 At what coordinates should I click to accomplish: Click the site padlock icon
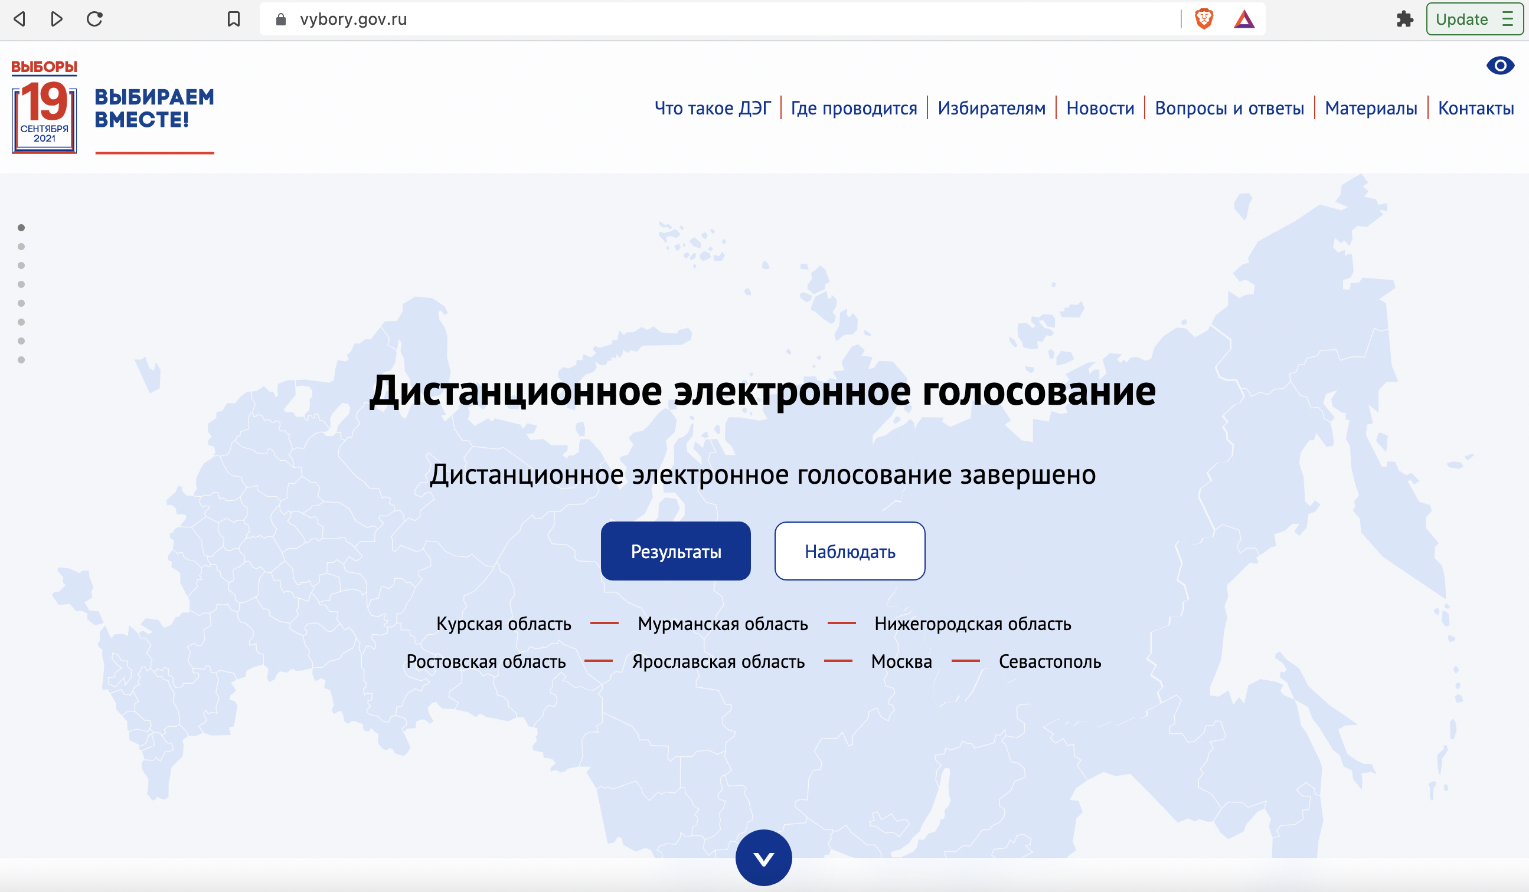280,19
